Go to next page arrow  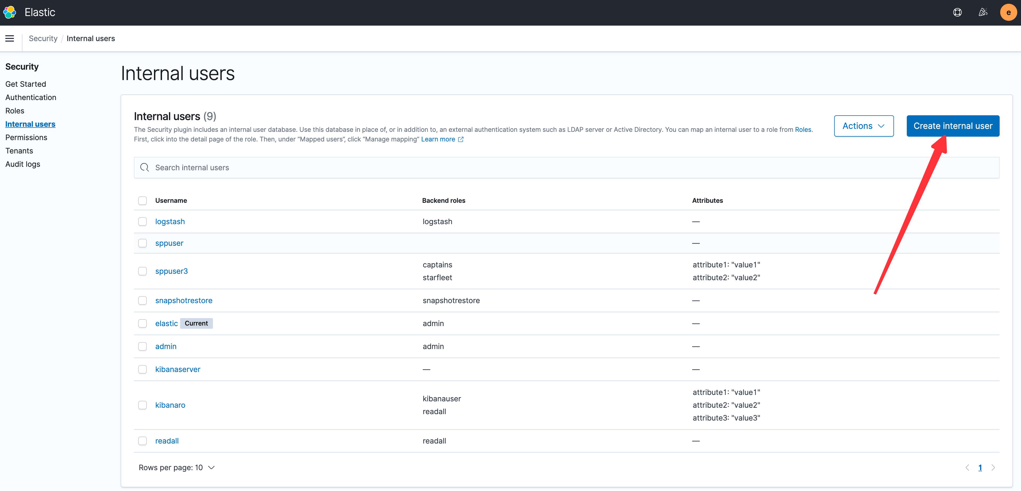993,468
